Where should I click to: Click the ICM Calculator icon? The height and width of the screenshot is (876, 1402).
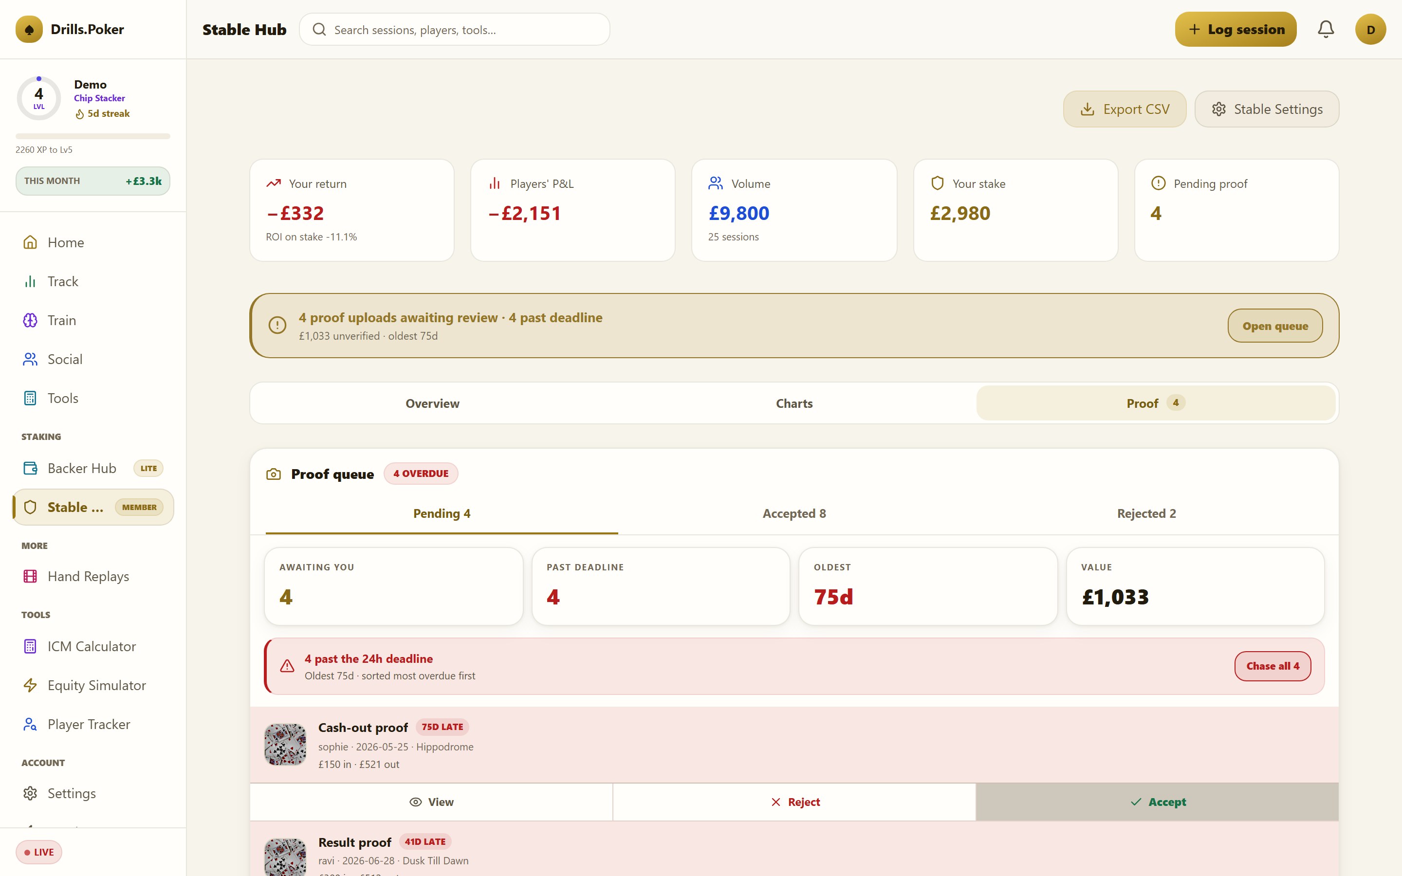30,646
